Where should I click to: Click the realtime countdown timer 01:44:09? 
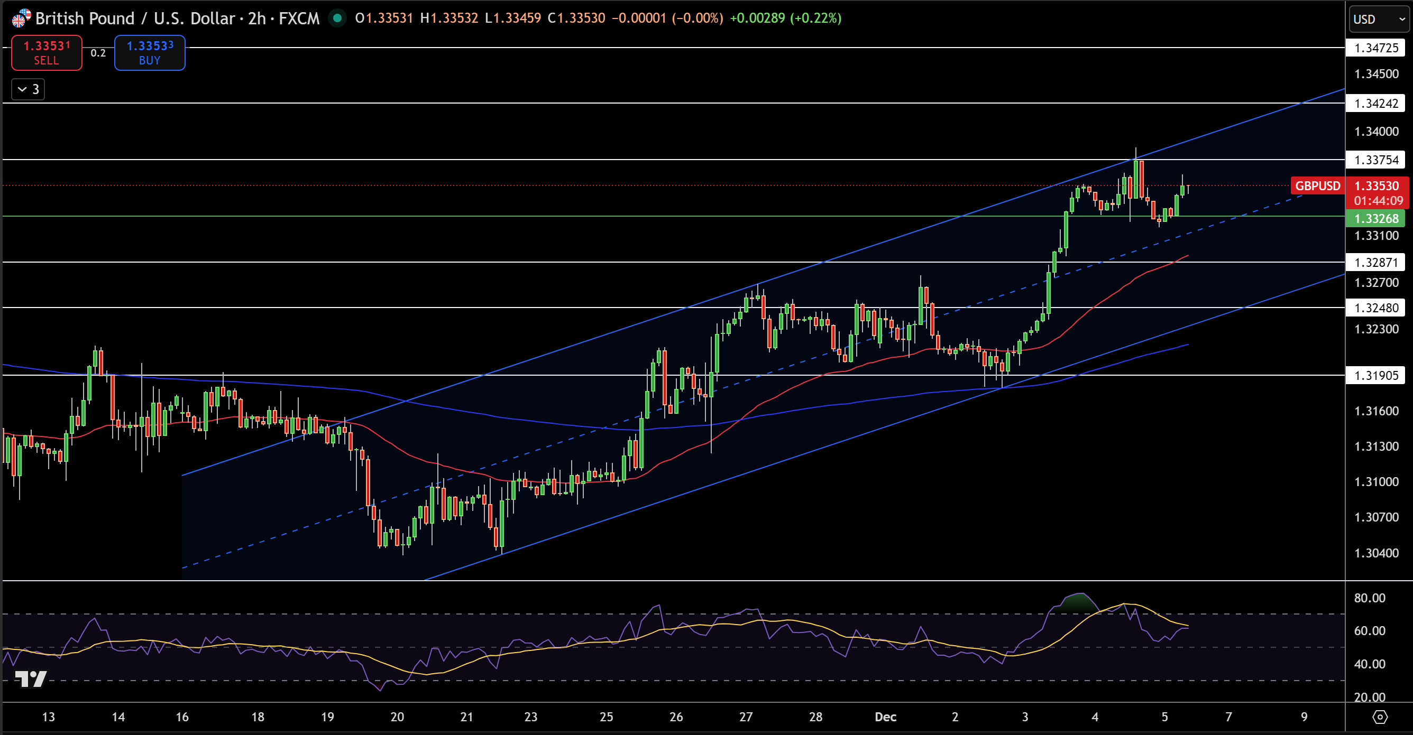coord(1377,201)
